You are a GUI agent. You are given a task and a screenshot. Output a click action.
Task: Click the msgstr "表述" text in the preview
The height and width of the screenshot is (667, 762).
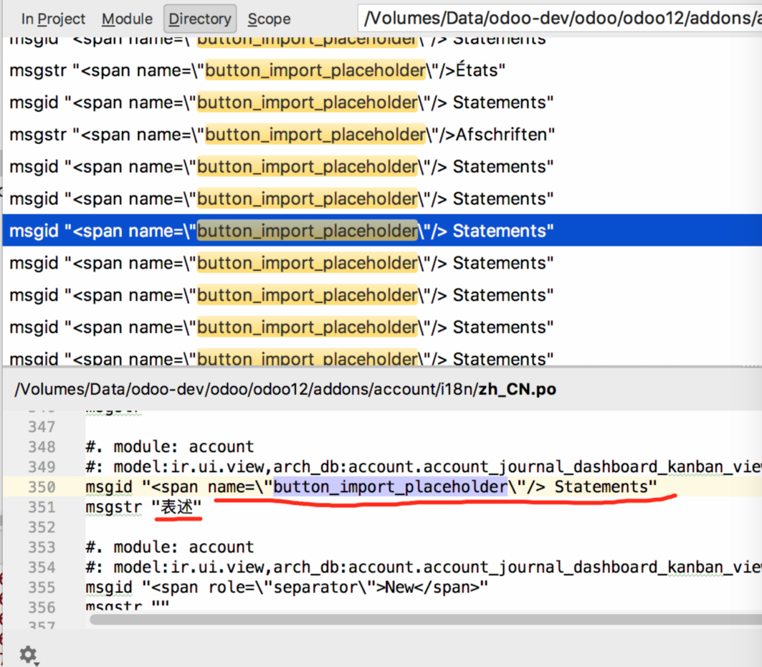click(143, 507)
